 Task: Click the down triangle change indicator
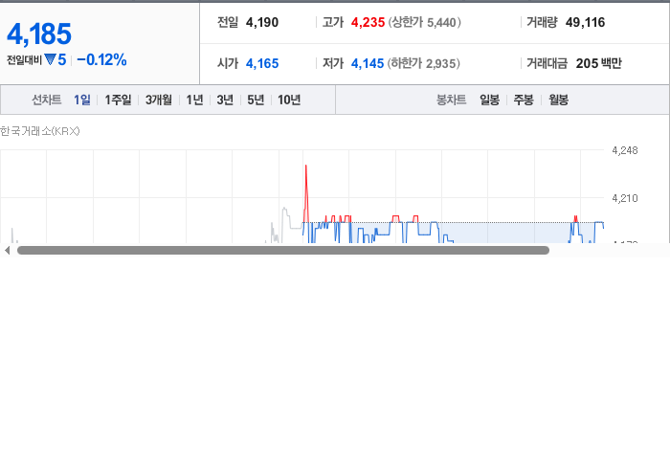click(50, 59)
